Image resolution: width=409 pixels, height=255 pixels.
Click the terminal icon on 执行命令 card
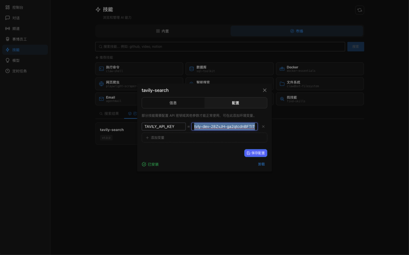[x=101, y=69]
